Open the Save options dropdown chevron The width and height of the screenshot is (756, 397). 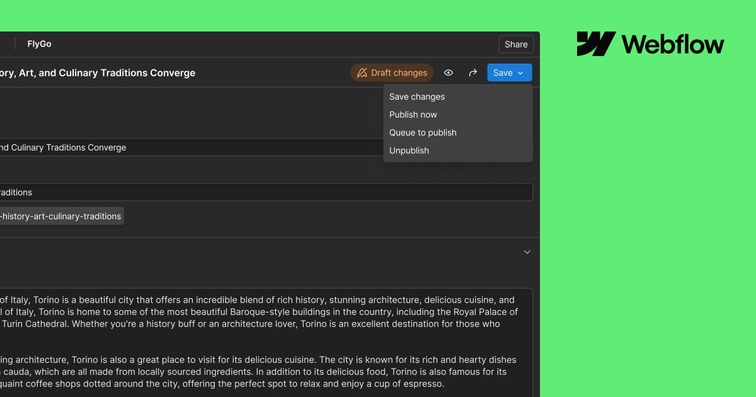[520, 72]
